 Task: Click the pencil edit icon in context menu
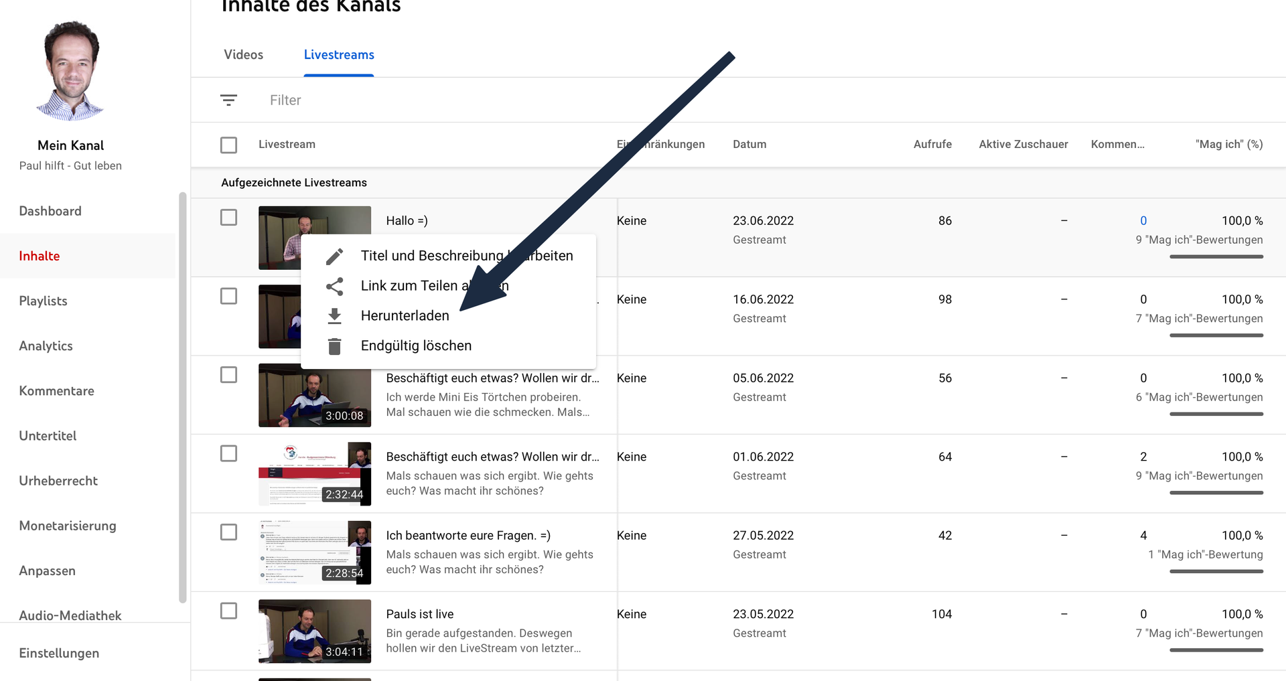pos(334,256)
